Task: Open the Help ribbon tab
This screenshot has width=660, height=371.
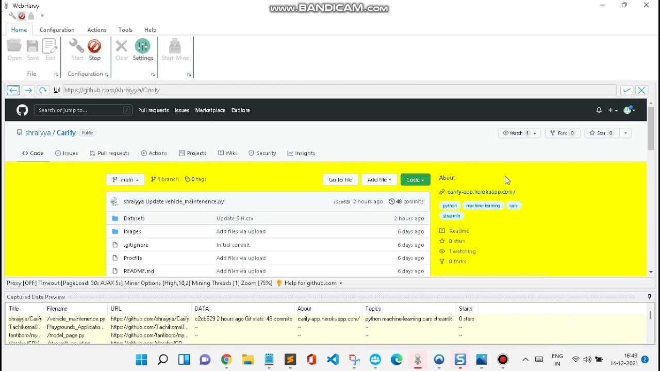Action: pos(150,30)
